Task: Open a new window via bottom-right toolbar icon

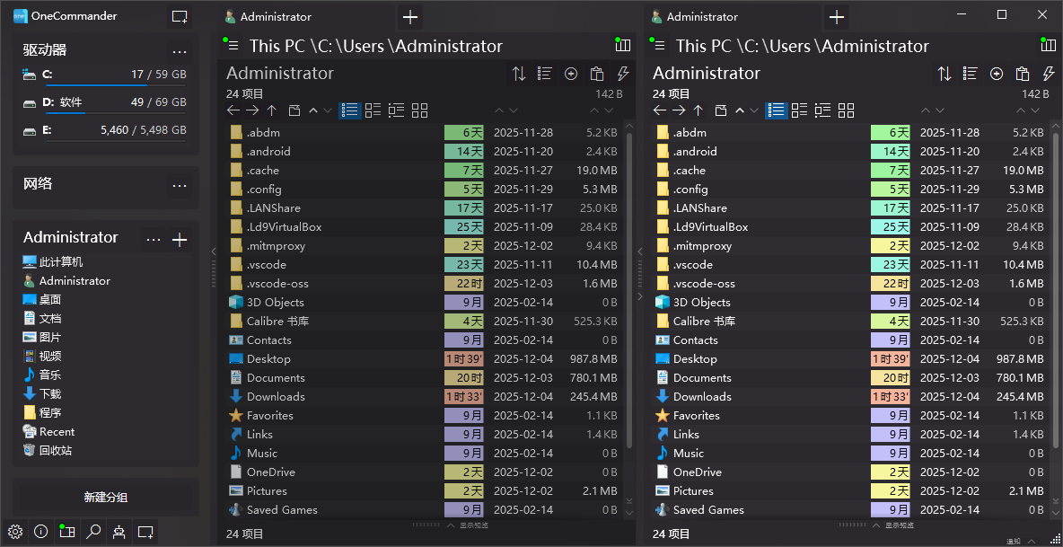Action: (x=145, y=531)
